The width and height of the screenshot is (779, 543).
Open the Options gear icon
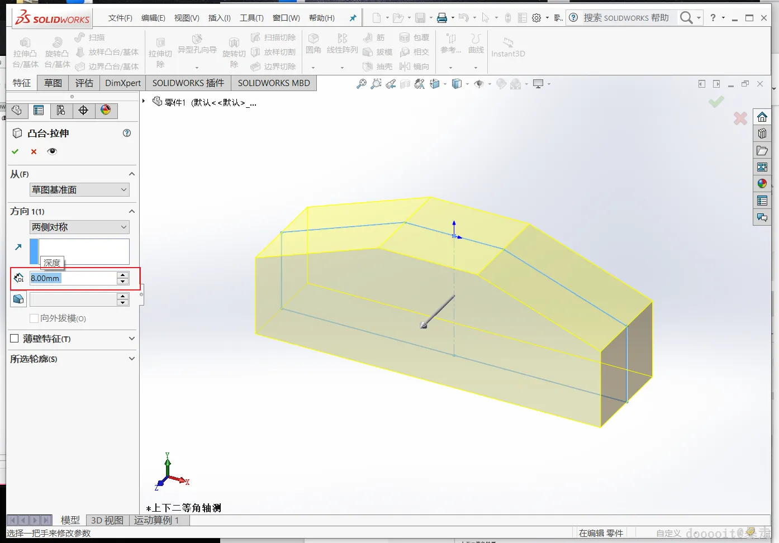tap(536, 18)
